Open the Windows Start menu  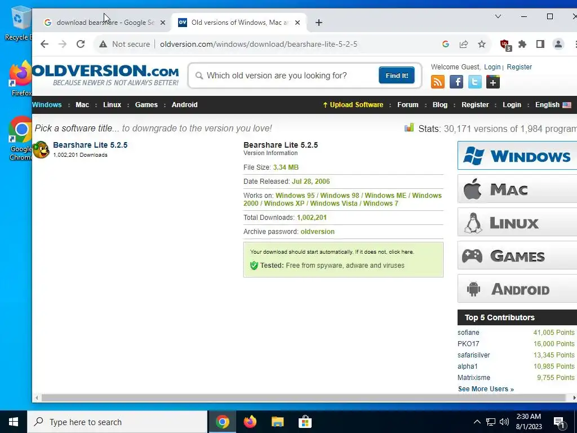tap(14, 422)
